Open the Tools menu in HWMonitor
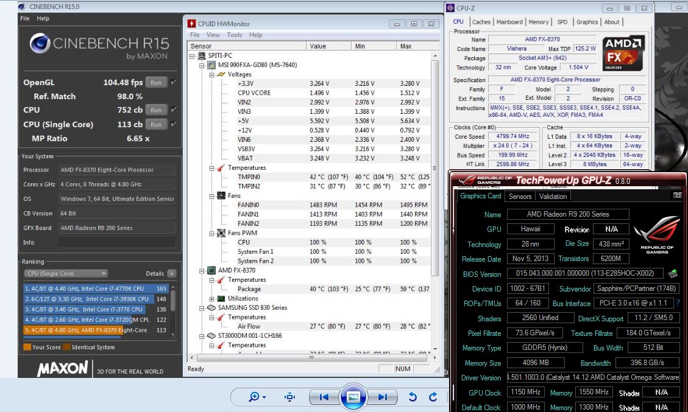Screen dimensions: 688x412 (x=234, y=35)
